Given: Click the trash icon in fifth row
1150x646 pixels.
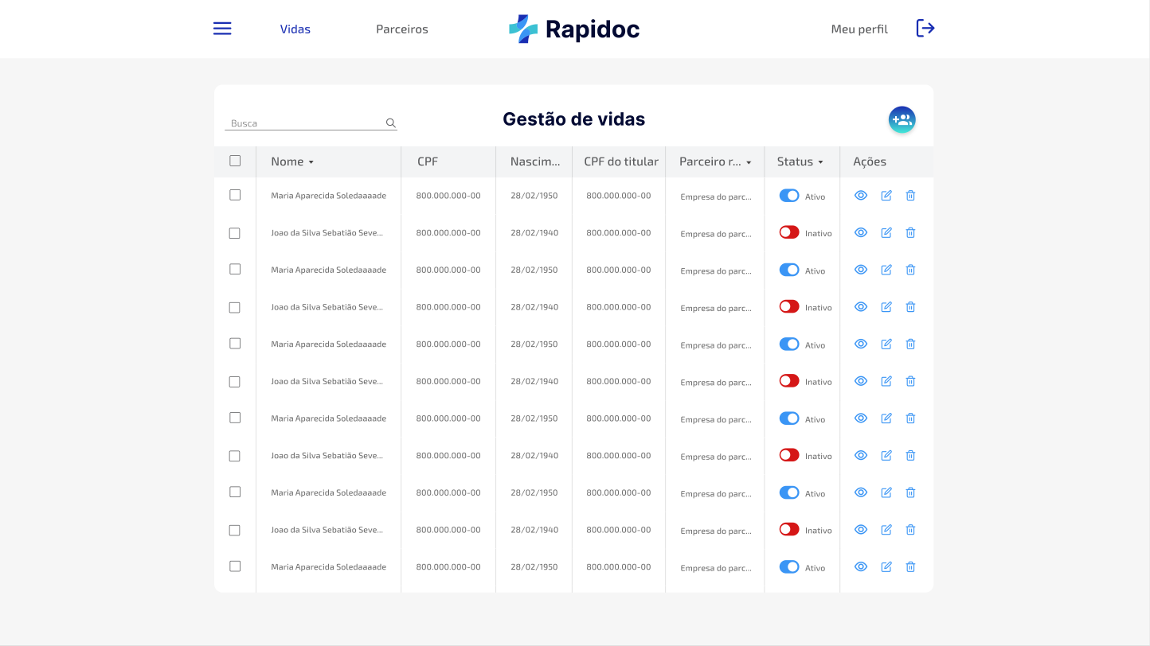Looking at the screenshot, I should coord(910,344).
